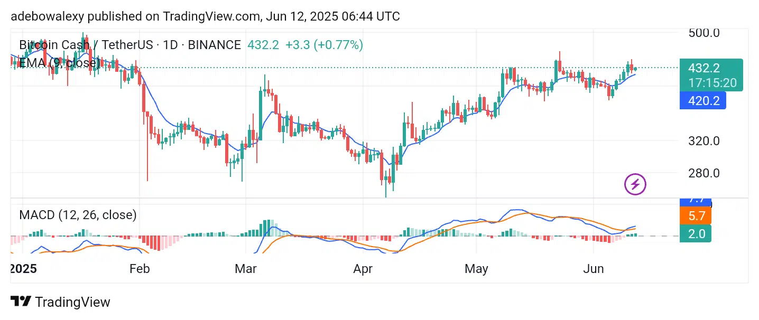
Task: Click the Feb marker on time axis
Action: point(140,269)
